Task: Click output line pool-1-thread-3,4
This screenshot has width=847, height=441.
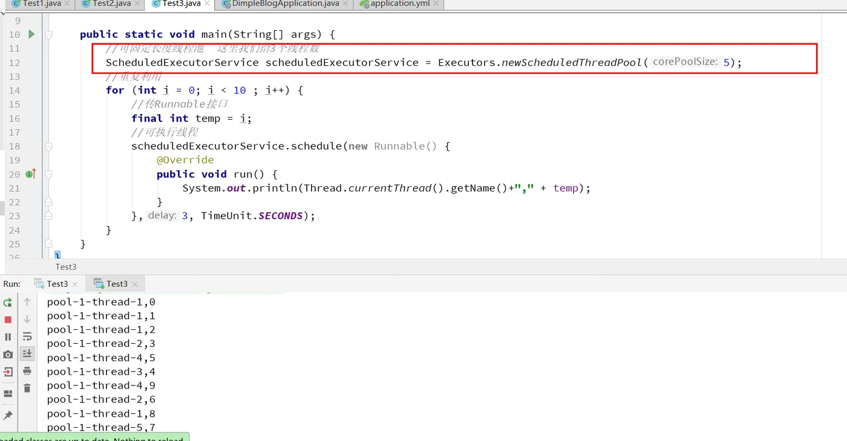Action: coord(101,372)
